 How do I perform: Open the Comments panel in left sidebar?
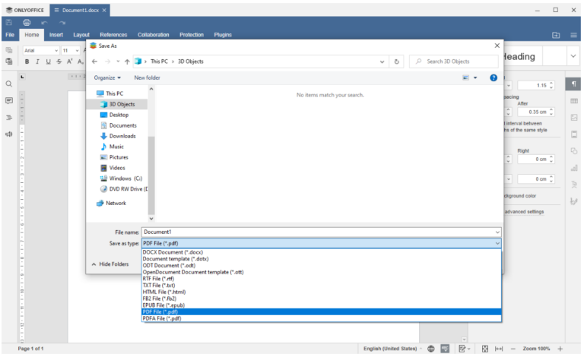[9, 100]
